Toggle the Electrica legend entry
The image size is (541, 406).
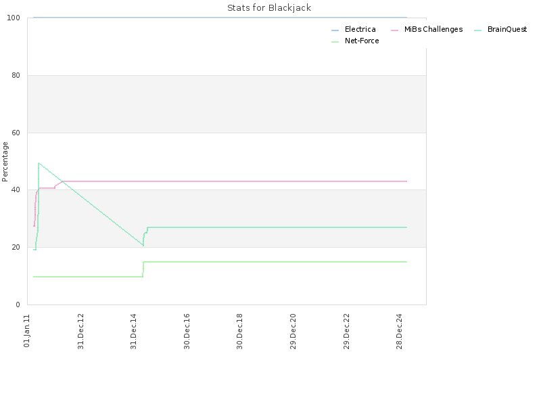tap(354, 29)
